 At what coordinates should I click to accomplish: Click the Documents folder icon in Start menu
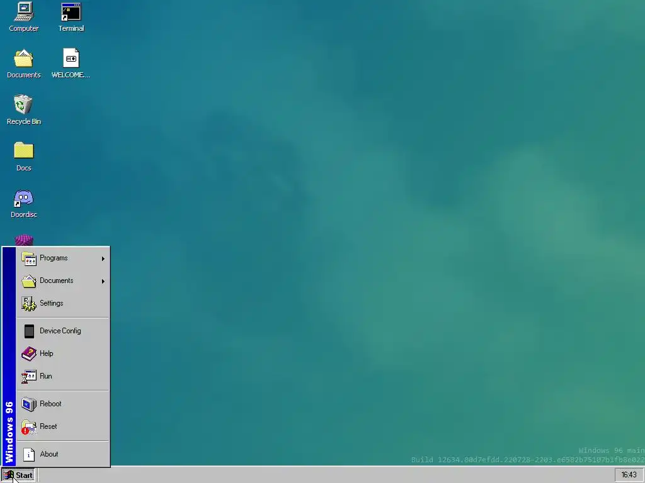29,281
